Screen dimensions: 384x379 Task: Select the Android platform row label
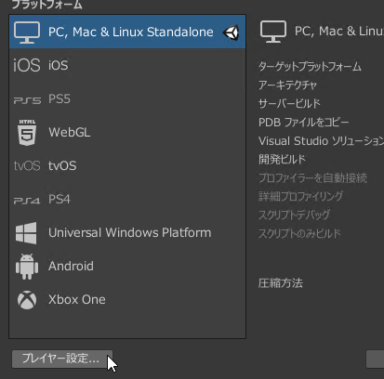[x=71, y=266]
